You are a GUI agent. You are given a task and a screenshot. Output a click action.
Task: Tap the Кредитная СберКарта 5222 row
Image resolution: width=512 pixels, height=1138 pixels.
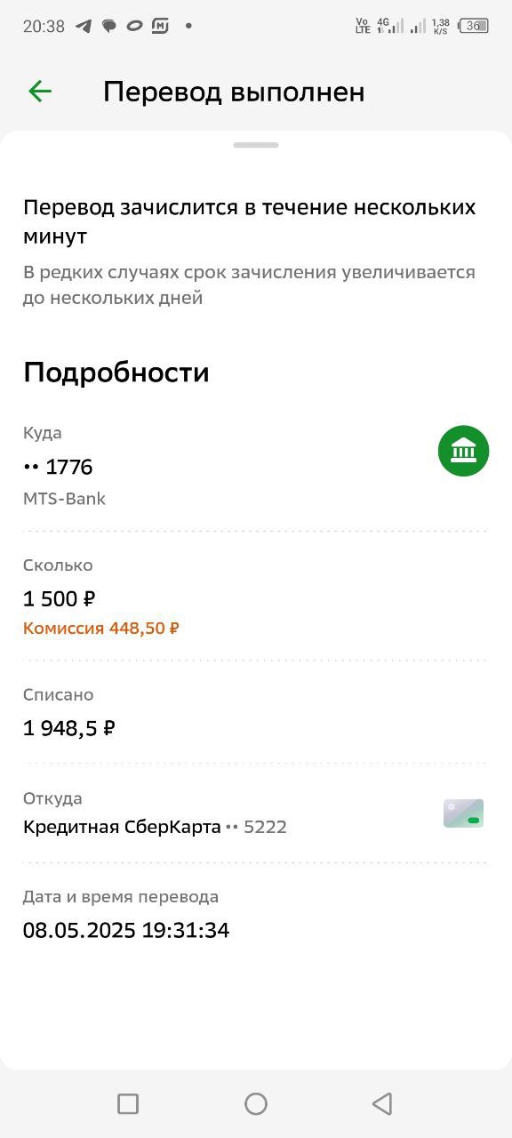point(256,813)
